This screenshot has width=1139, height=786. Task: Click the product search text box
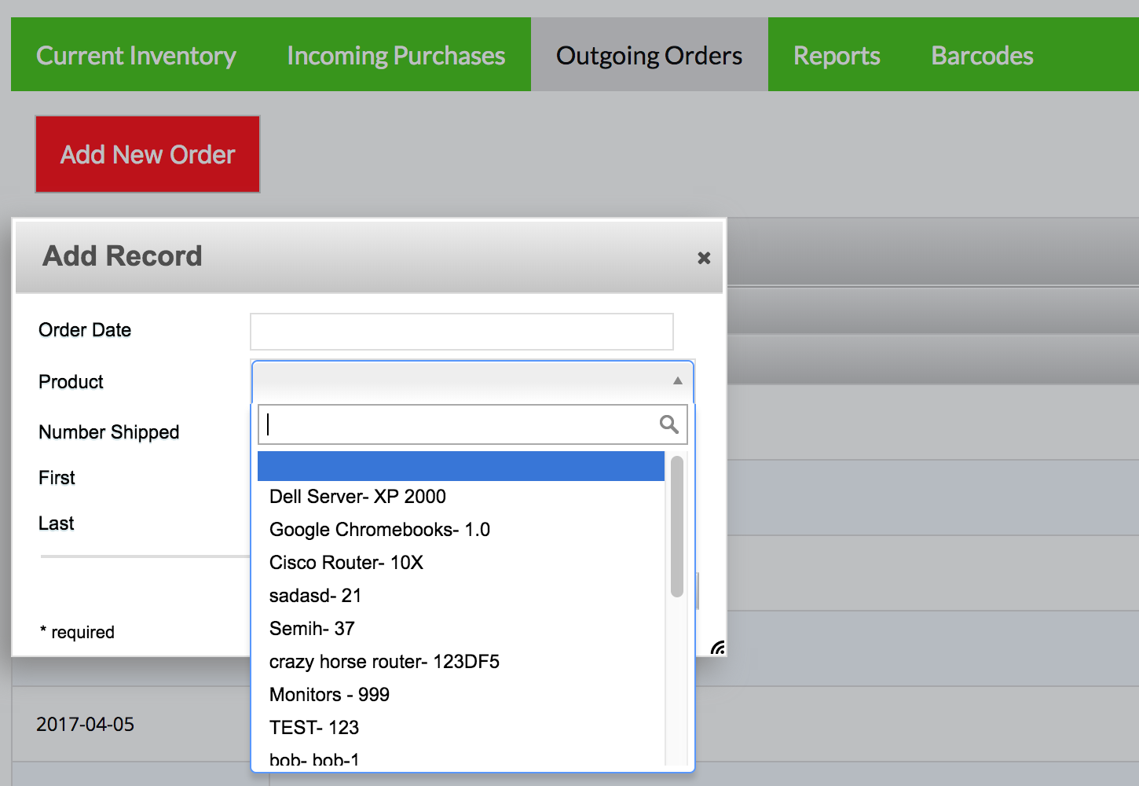(x=473, y=424)
